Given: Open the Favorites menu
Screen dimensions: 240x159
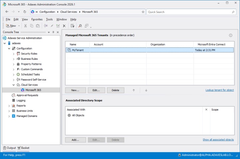Looking at the screenshot, I should [x=37, y=19].
